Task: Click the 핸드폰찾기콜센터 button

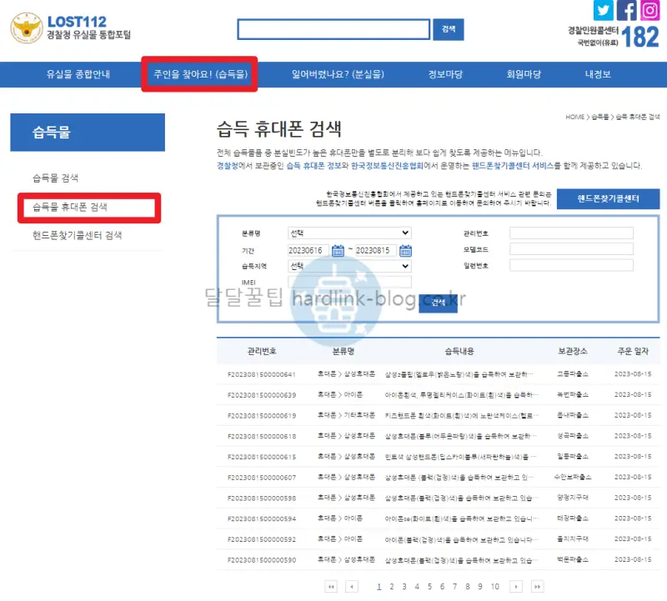Action: click(x=607, y=198)
